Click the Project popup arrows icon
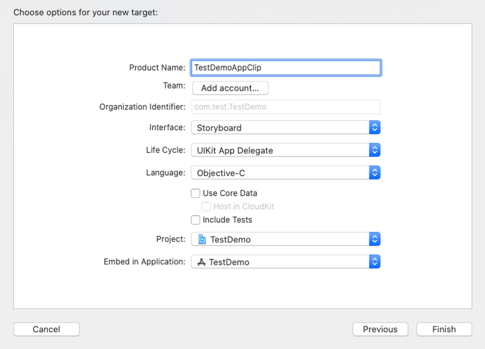 [375, 239]
